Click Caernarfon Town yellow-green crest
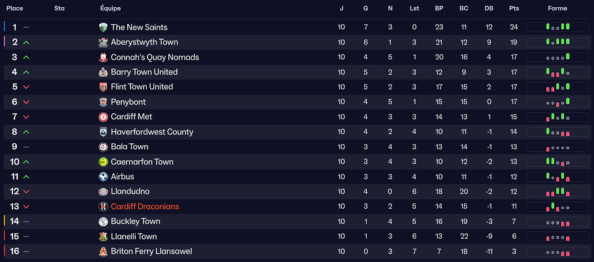594x262 pixels. (103, 162)
